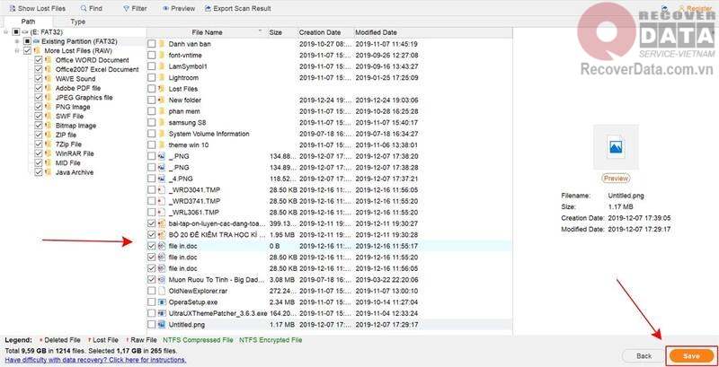Uncheck the bai-tap-on-luyen file checkbox
The height and width of the screenshot is (367, 719).
click(152, 223)
